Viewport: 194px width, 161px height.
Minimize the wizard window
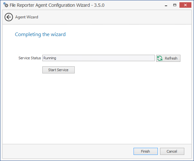166,5
